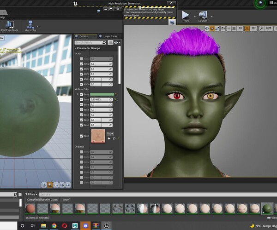Click the last preview mesh icon in material viewport
Image resolution: width=277 pixels, height=230 pixels.
68,185
